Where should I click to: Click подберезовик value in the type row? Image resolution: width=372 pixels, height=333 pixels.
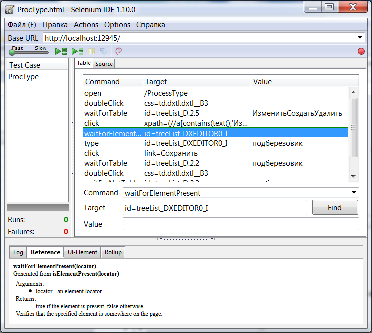(x=277, y=143)
